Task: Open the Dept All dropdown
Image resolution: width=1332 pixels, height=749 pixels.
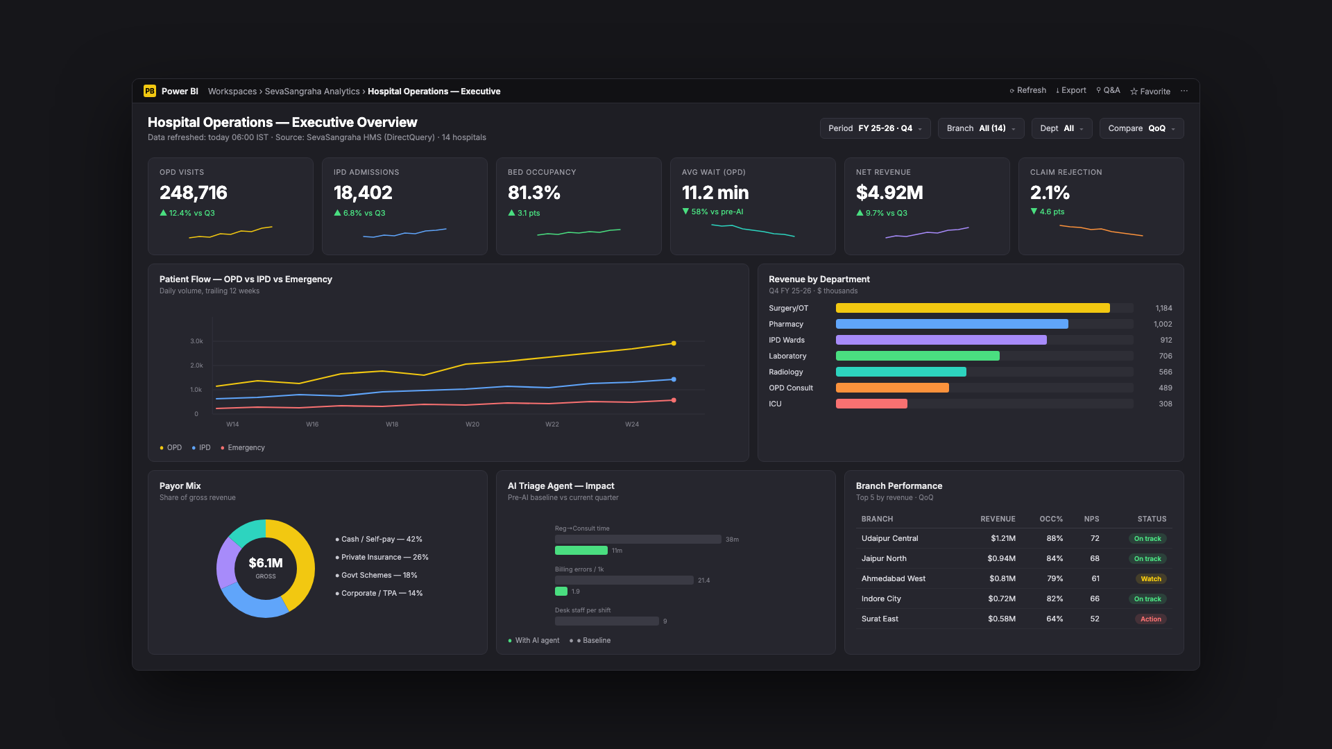Action: [x=1061, y=128]
